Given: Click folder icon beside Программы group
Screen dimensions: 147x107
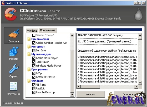Looking at the screenshot, I should tap(29, 69).
